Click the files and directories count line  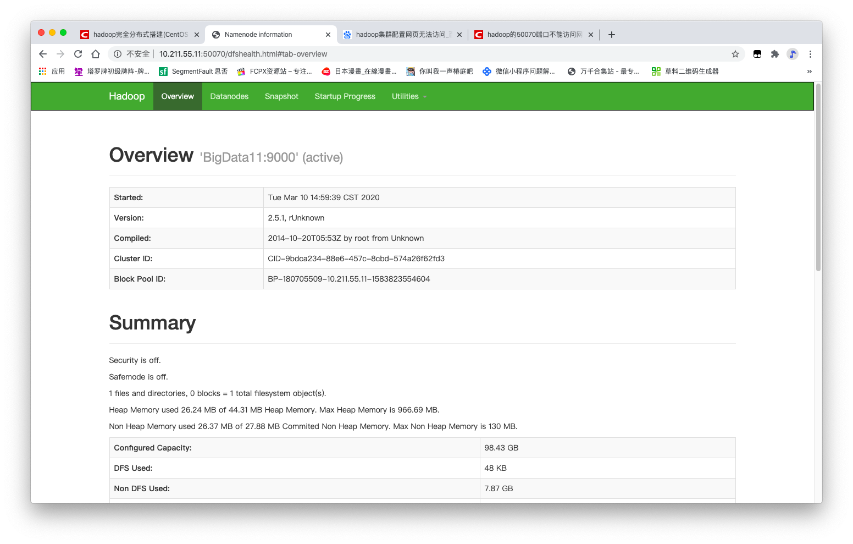[x=218, y=393]
